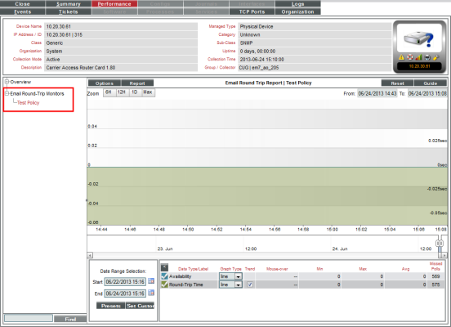Switch to the Summary tab
Screen dimensions: 451x327
(69, 4)
